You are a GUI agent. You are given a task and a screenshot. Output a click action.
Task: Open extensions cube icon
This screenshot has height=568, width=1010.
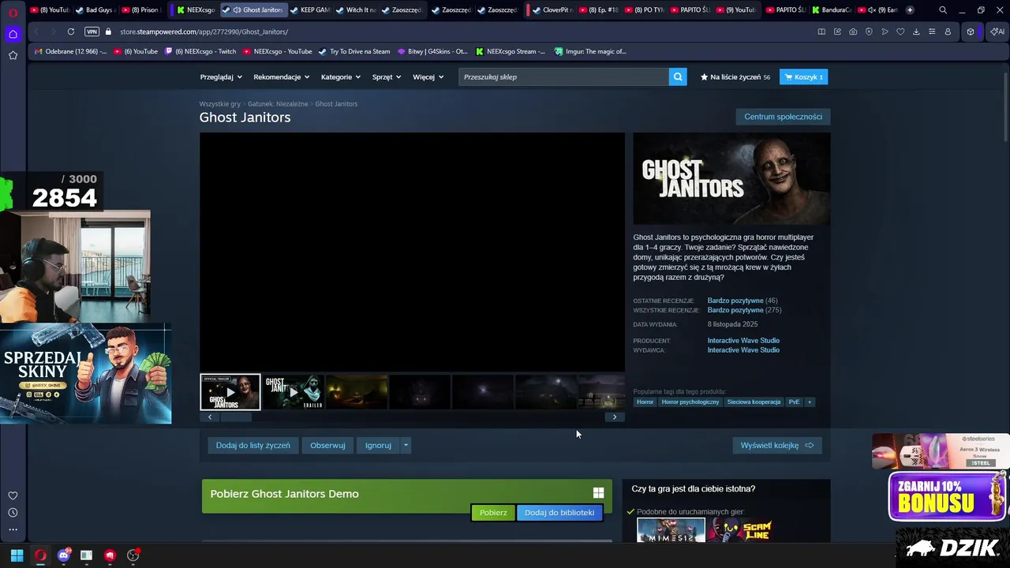click(971, 32)
